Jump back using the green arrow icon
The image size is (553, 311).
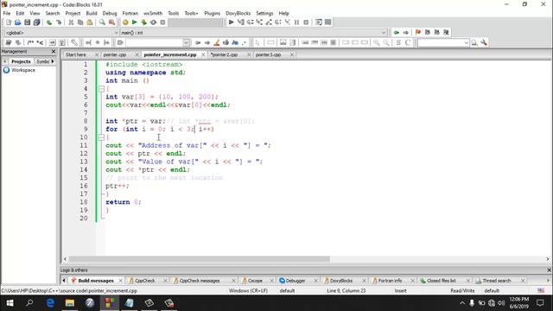coord(397,33)
